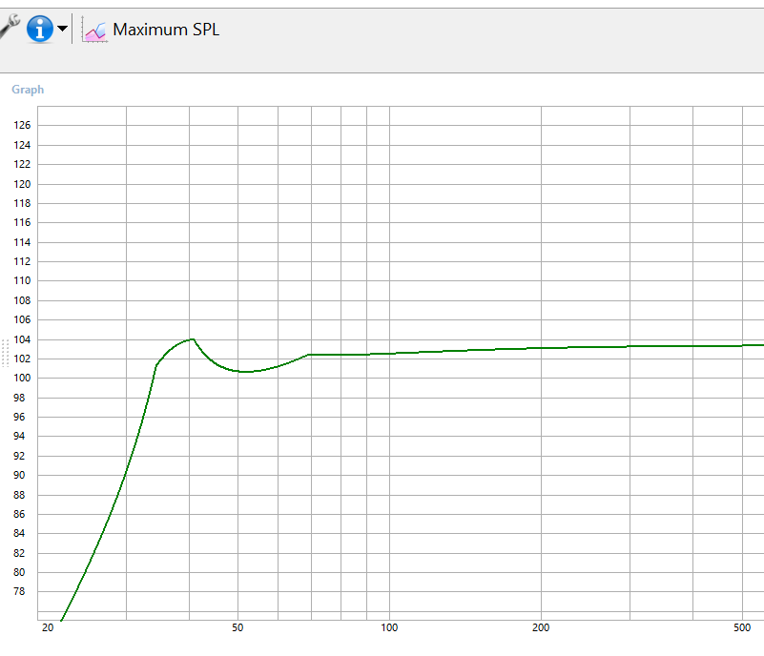Image resolution: width=764 pixels, height=656 pixels.
Task: Click the green SPL curve peak near 104
Action: pyautogui.click(x=193, y=339)
